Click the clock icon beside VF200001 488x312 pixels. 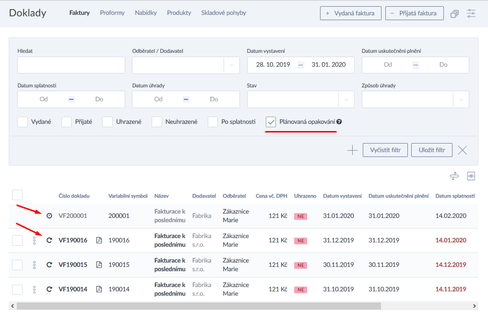pyautogui.click(x=49, y=216)
